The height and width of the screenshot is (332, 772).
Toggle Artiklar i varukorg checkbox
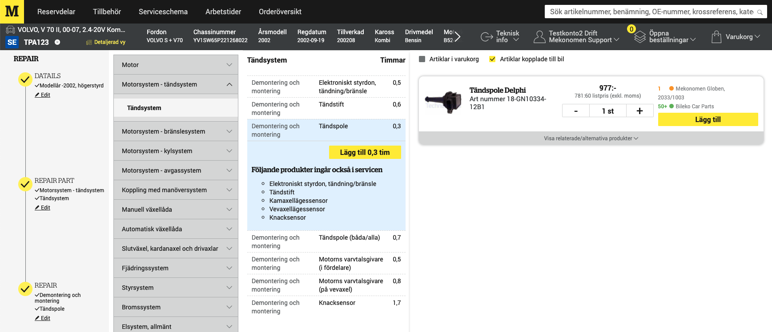(x=422, y=59)
